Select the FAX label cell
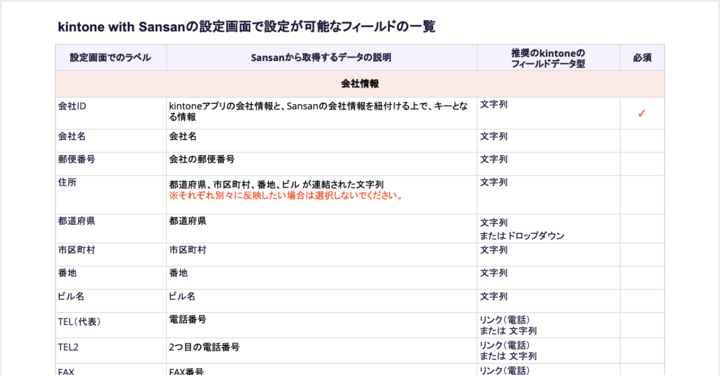Screen dimensions: 720x375 point(66,371)
